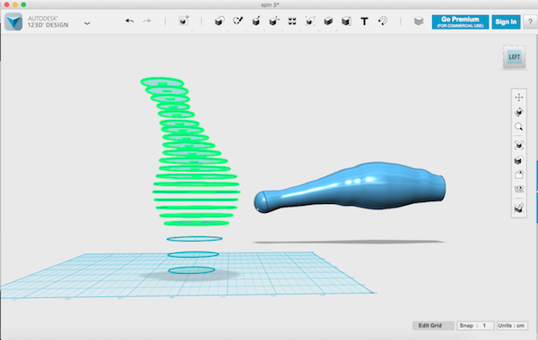Toggle the Snap magnet tool
The height and width of the screenshot is (340, 538).
[383, 21]
